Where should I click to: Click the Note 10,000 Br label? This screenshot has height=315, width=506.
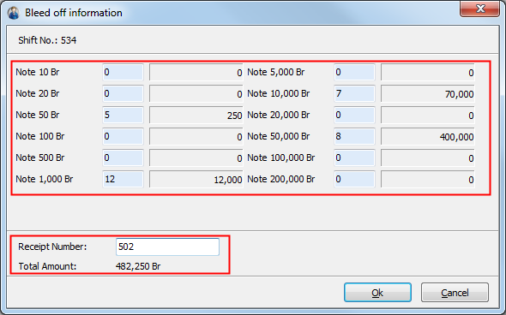(279, 93)
